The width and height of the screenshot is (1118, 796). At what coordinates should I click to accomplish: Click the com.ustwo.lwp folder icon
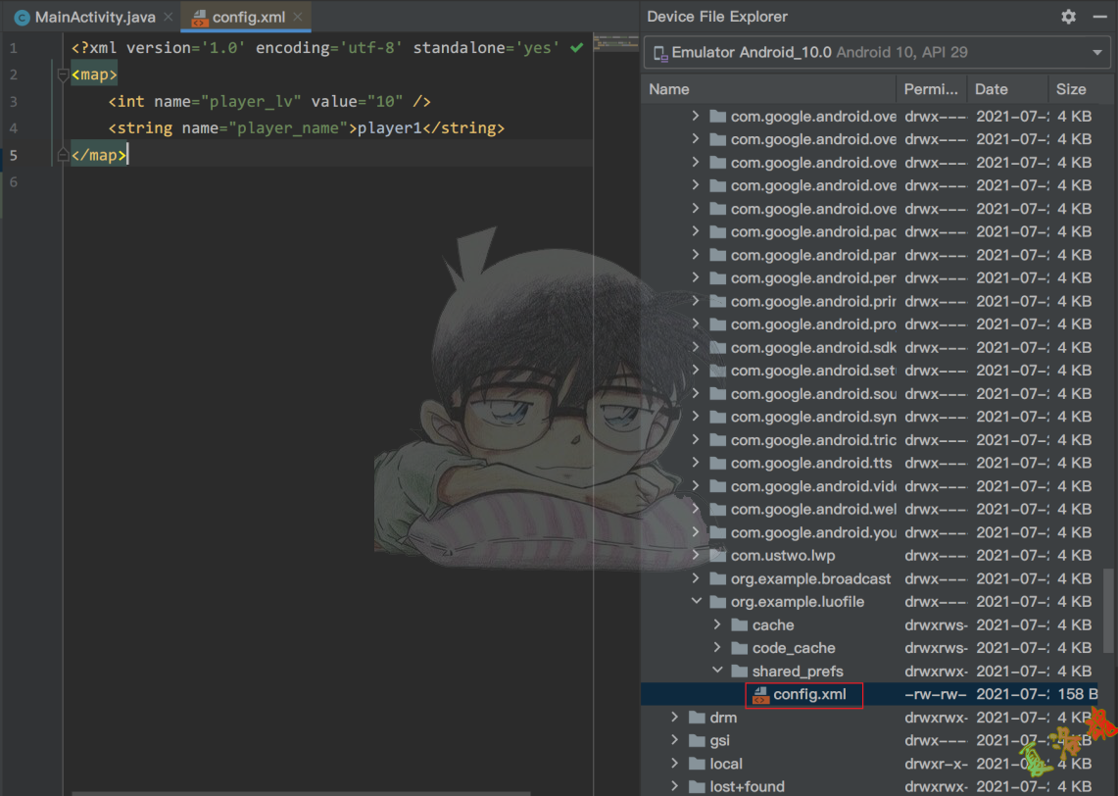718,556
